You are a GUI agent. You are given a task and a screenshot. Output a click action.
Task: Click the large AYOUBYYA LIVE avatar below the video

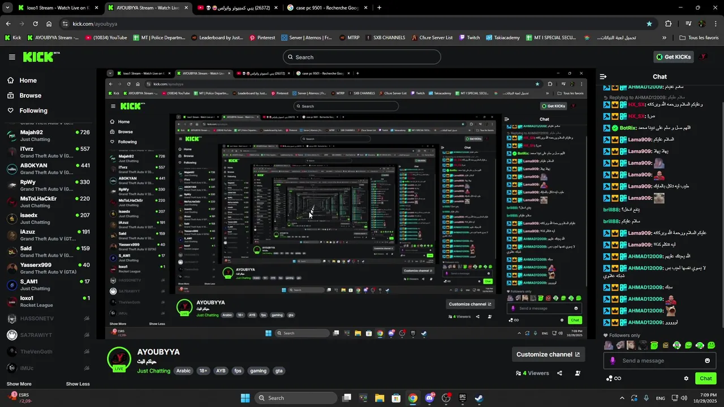(x=119, y=360)
